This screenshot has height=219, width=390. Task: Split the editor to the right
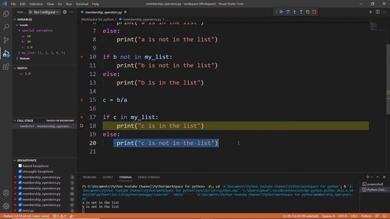378,12
